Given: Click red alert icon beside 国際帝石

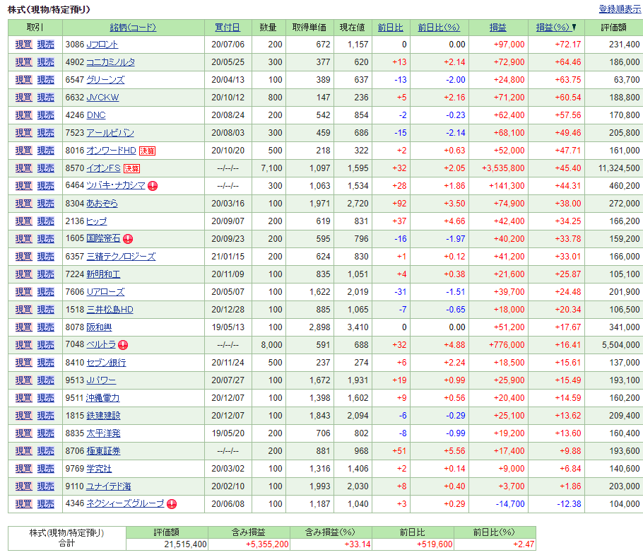Looking at the screenshot, I should pyautogui.click(x=128, y=239).
